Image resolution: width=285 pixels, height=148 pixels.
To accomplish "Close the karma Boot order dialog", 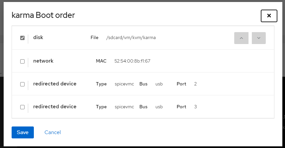I will click(269, 16).
